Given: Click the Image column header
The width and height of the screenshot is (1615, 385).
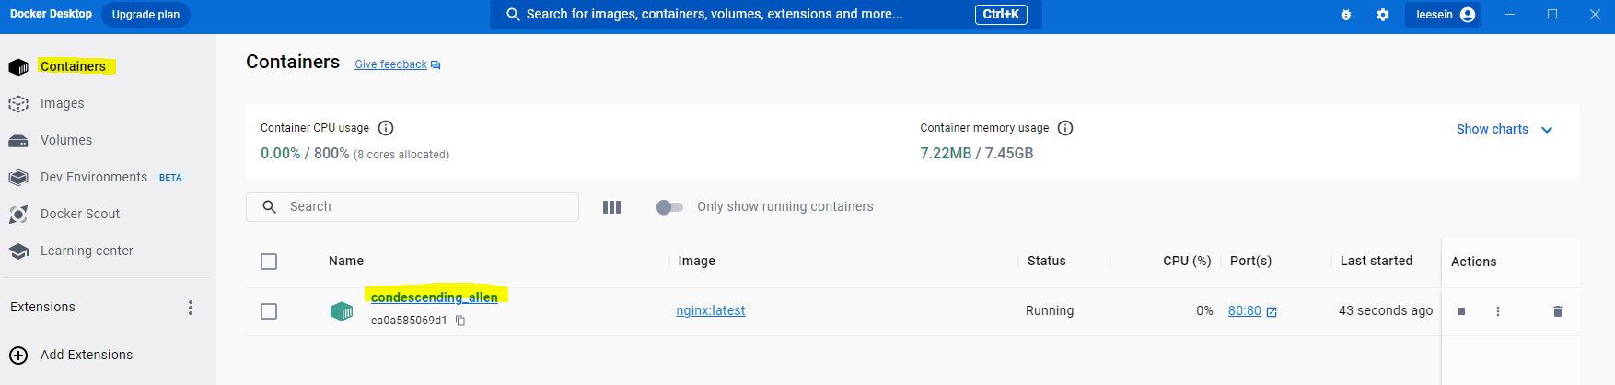Looking at the screenshot, I should pos(697,261).
